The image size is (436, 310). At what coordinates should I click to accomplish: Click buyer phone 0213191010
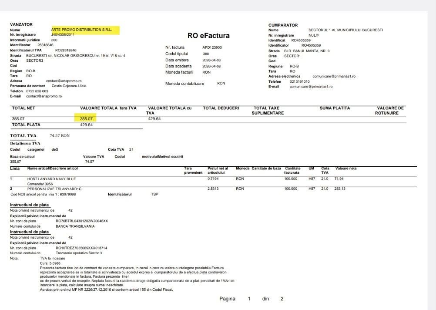tap(299, 81)
